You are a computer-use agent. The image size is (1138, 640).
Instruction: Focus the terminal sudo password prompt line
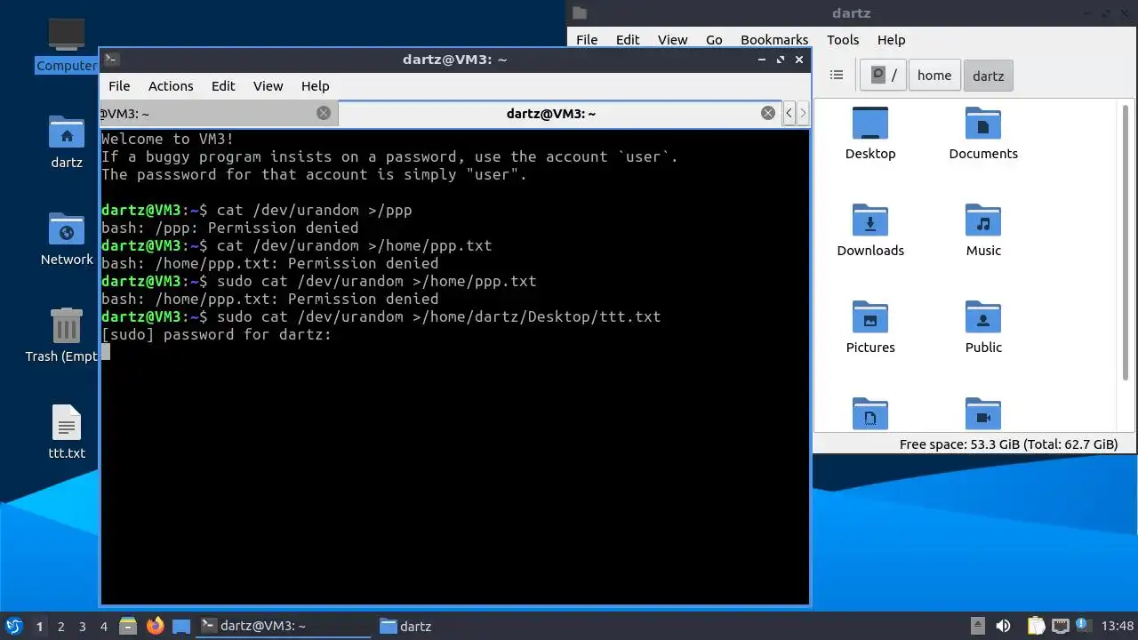coord(216,335)
